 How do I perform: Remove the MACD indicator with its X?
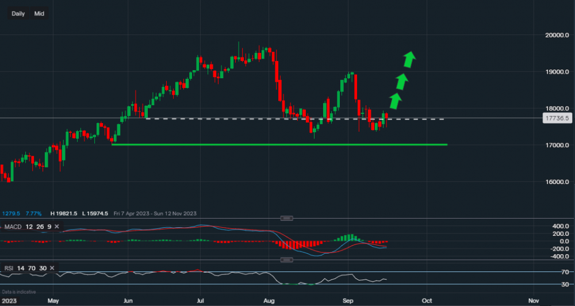tap(57, 227)
